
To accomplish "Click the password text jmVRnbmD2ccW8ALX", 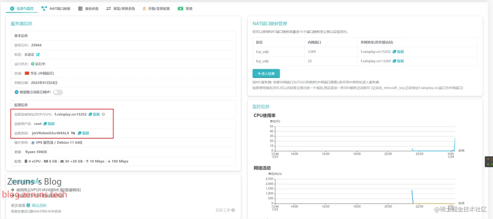I will 51,133.
